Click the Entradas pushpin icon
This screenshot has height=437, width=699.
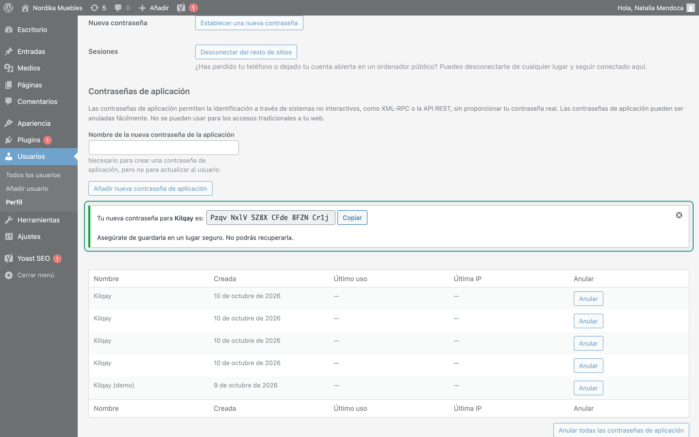click(x=9, y=51)
